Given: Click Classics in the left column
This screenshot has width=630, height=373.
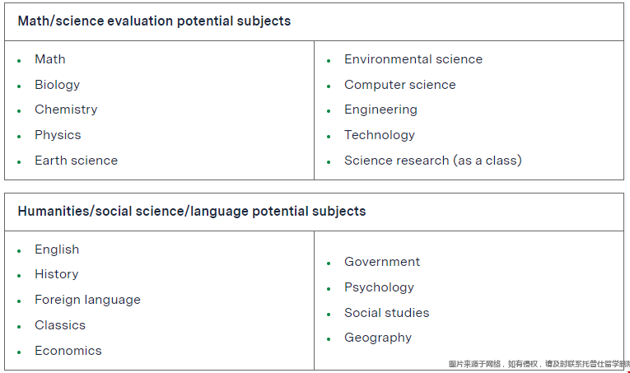Looking at the screenshot, I should coord(60,325).
